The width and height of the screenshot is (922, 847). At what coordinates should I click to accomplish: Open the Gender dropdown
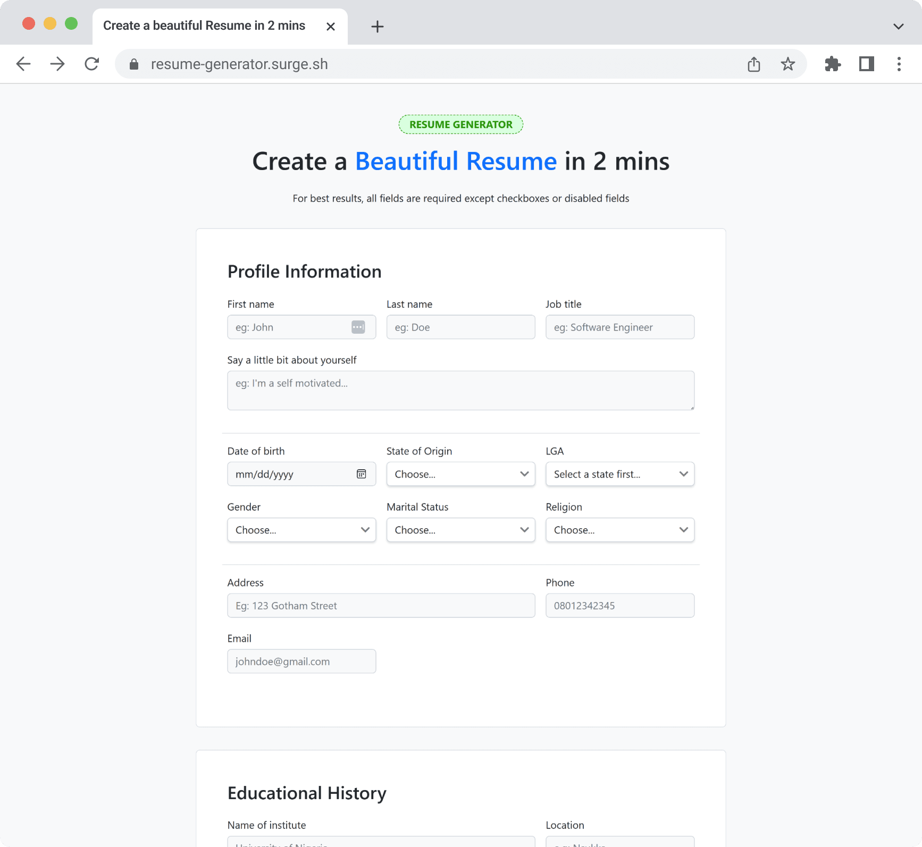click(301, 529)
